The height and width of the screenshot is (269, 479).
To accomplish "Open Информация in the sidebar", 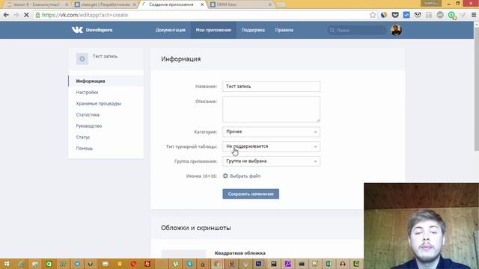I will pos(106,81).
